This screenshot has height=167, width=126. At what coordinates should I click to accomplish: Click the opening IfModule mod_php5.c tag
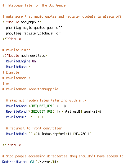coord(22,22)
